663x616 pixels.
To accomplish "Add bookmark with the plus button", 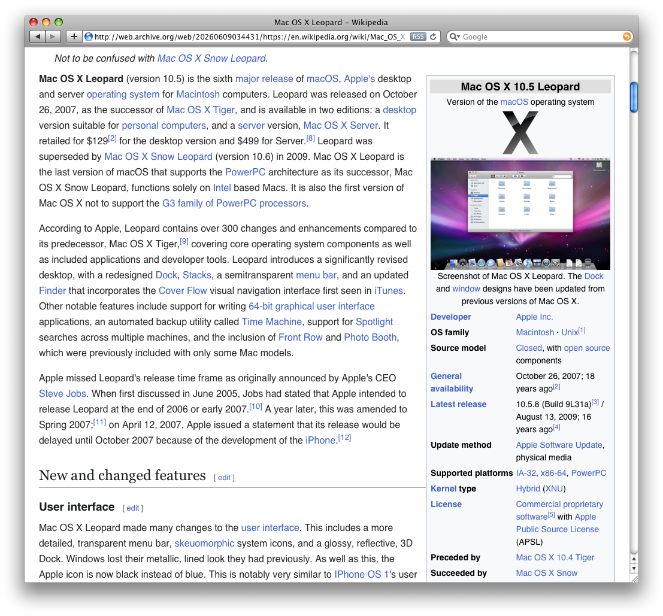I will click(x=74, y=37).
